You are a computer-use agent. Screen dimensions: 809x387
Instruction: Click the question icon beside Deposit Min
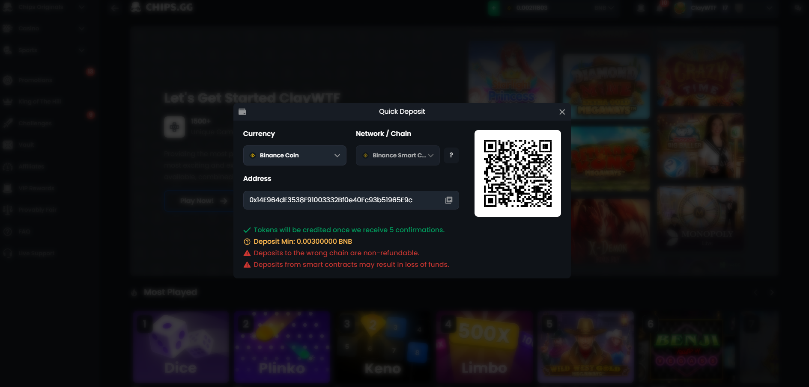[247, 242]
